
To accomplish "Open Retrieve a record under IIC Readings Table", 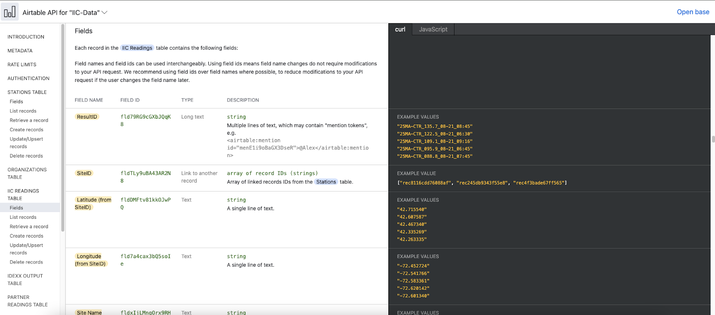I will point(29,227).
